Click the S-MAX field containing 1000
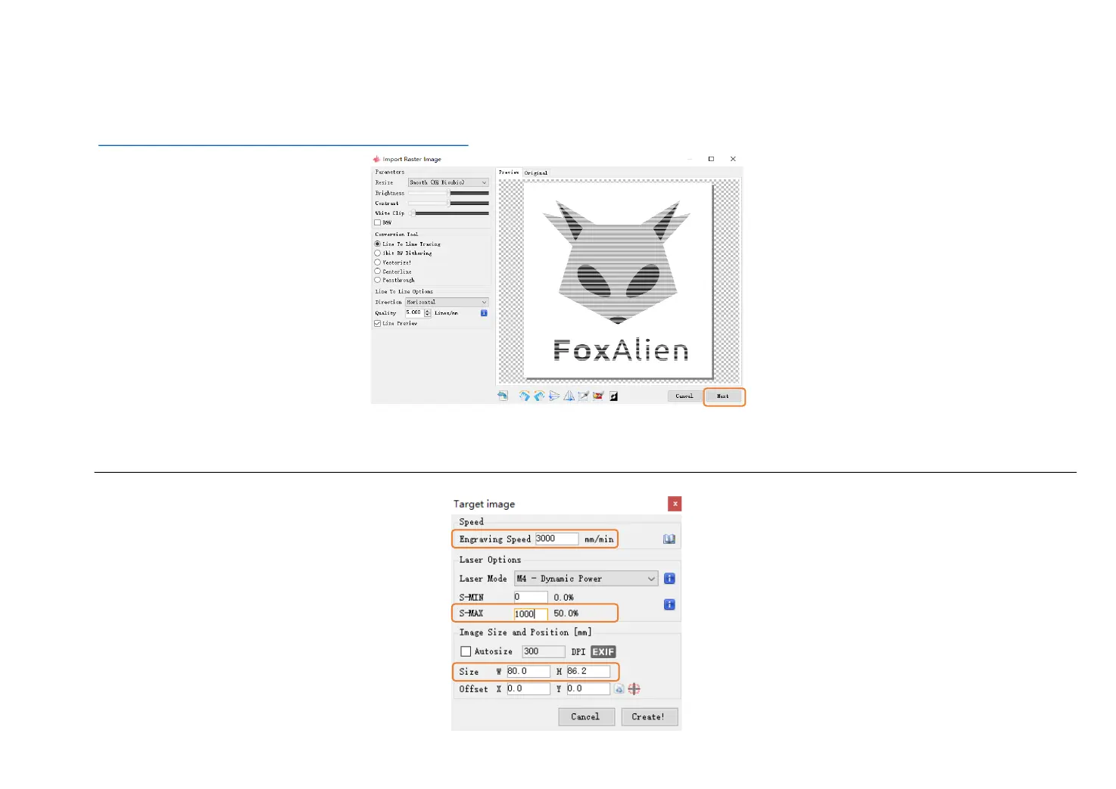 531,614
